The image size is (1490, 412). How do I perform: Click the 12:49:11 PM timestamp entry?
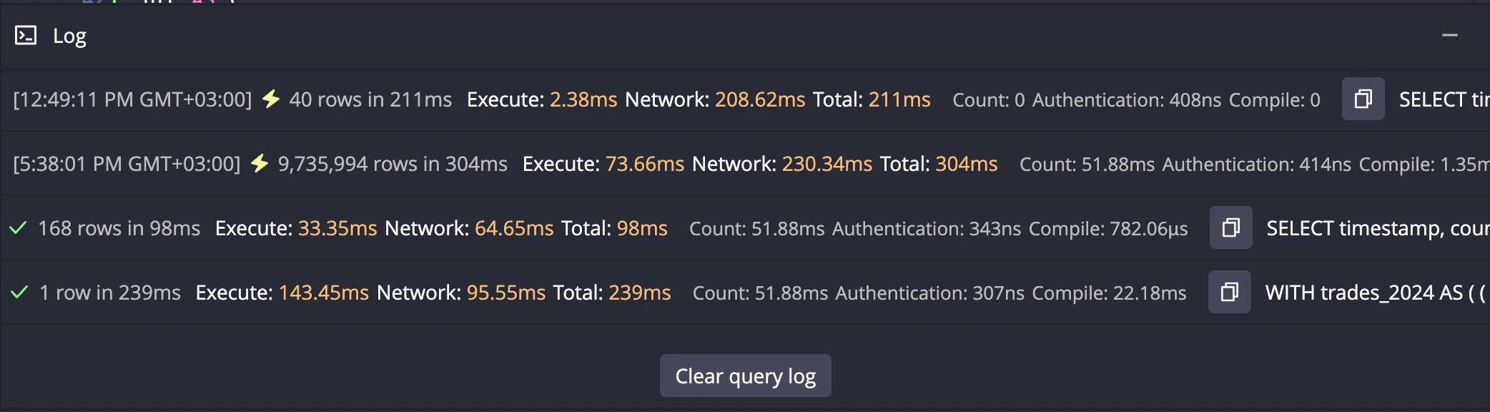click(x=133, y=99)
